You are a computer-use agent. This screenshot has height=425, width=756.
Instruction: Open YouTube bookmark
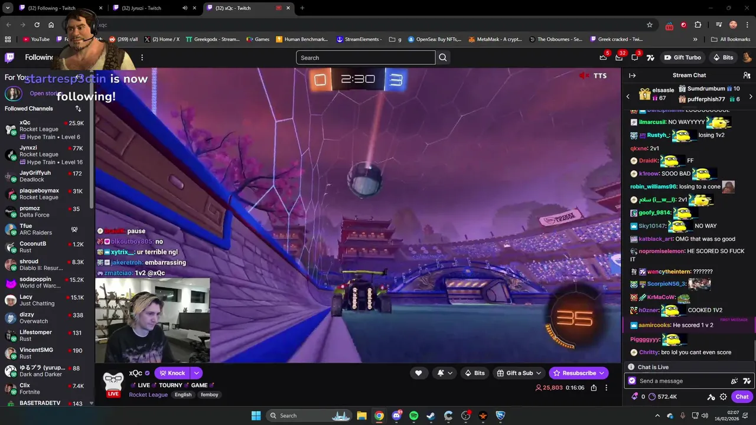[x=36, y=40]
